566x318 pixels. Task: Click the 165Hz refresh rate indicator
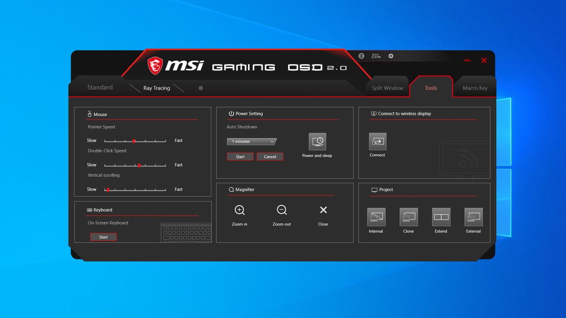click(x=376, y=56)
